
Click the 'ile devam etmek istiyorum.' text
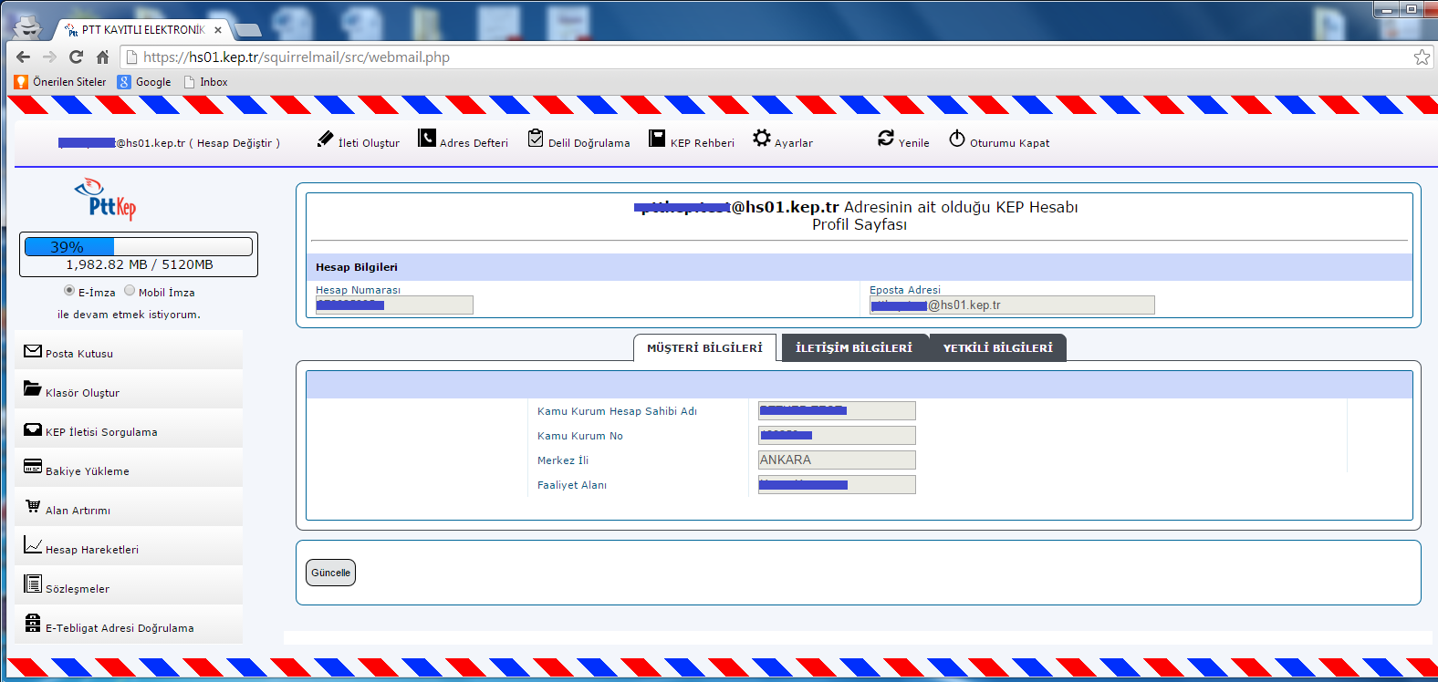point(129,315)
